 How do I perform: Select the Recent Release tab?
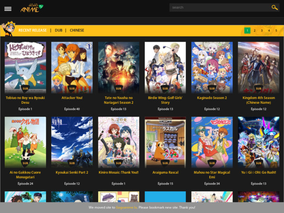pos(33,30)
